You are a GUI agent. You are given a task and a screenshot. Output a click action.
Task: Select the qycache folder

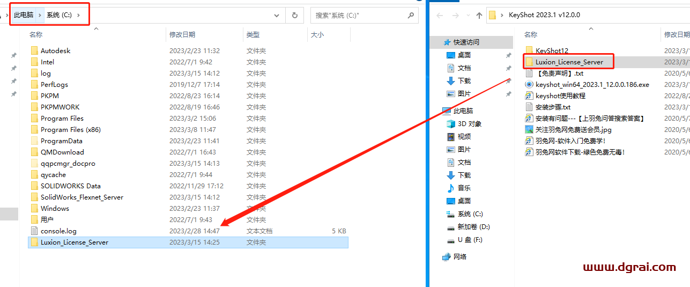pos(54,174)
